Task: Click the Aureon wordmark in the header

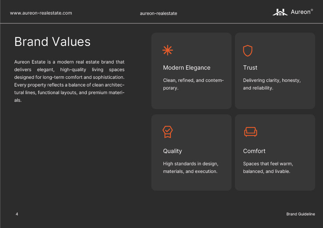Action: pyautogui.click(x=301, y=12)
